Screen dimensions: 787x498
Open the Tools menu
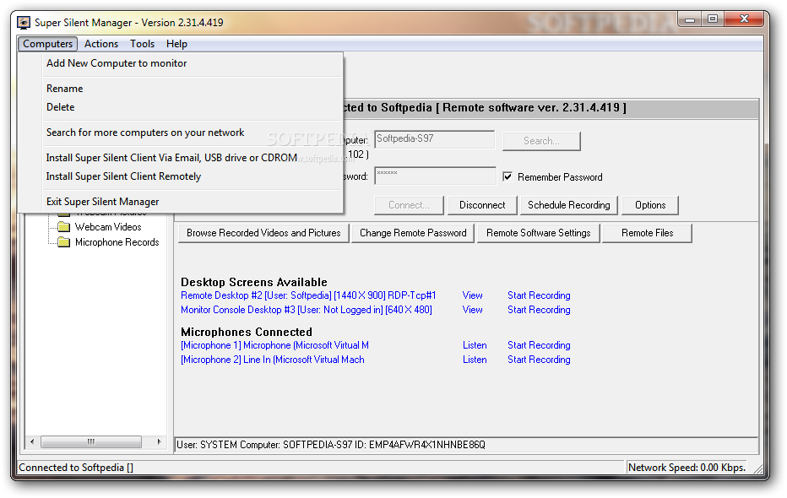[142, 44]
